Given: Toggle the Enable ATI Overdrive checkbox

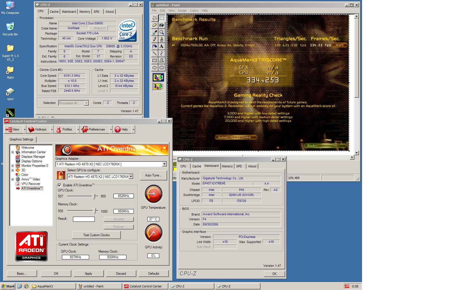Looking at the screenshot, I should point(59,185).
